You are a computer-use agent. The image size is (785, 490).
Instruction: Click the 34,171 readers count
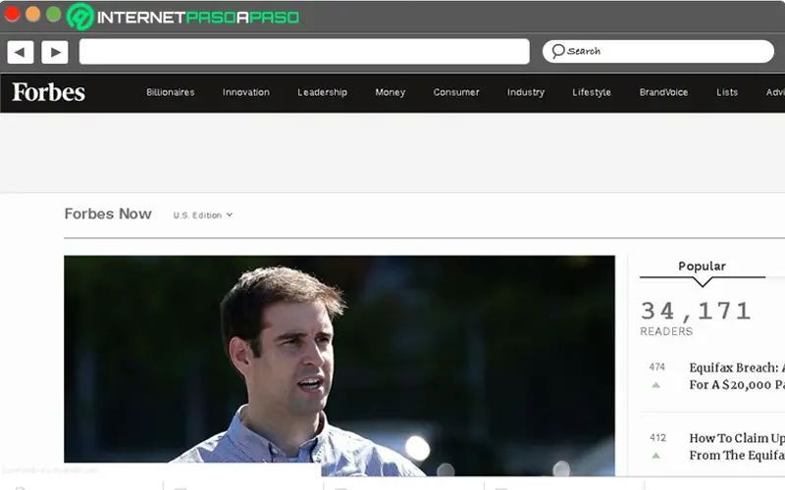[x=696, y=311]
